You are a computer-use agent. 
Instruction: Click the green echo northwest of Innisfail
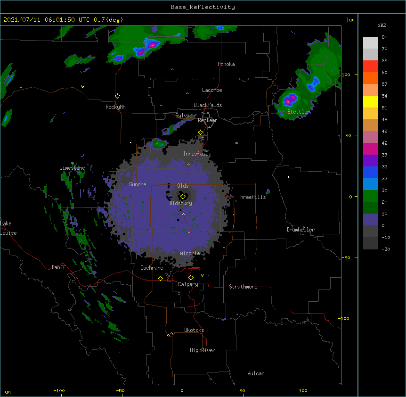[158, 143]
